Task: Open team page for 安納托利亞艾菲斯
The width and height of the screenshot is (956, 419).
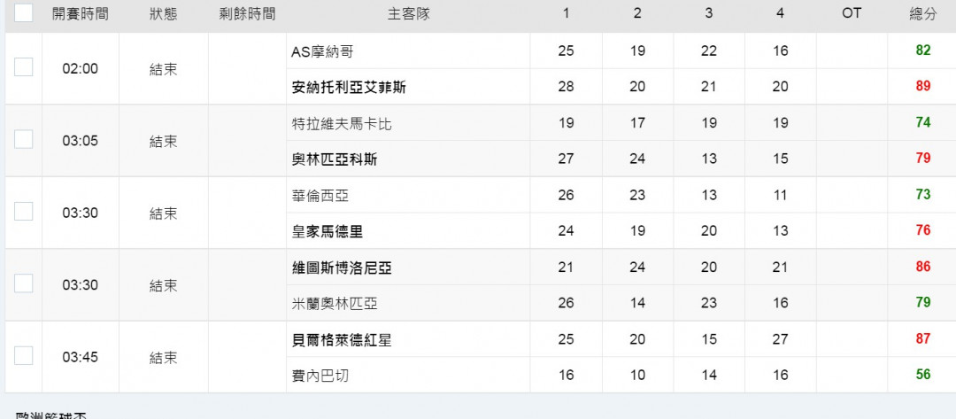Action: [x=349, y=88]
